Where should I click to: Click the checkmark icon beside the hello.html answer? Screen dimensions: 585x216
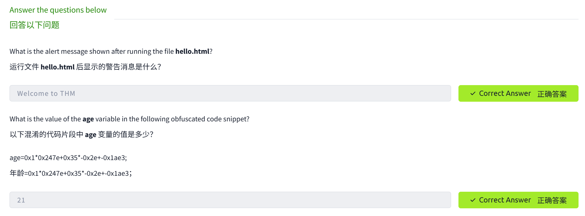tap(473, 93)
